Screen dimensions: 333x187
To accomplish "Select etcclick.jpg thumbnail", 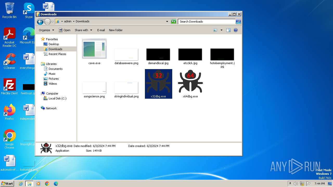I will (190, 54).
